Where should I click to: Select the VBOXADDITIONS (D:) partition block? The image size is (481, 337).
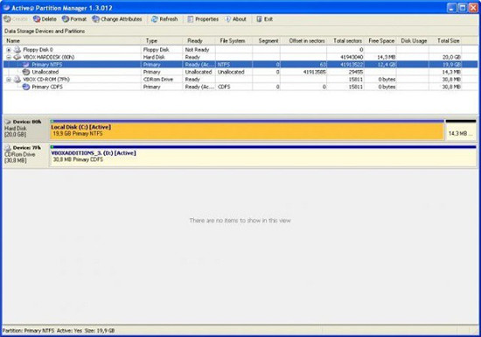coord(263,157)
